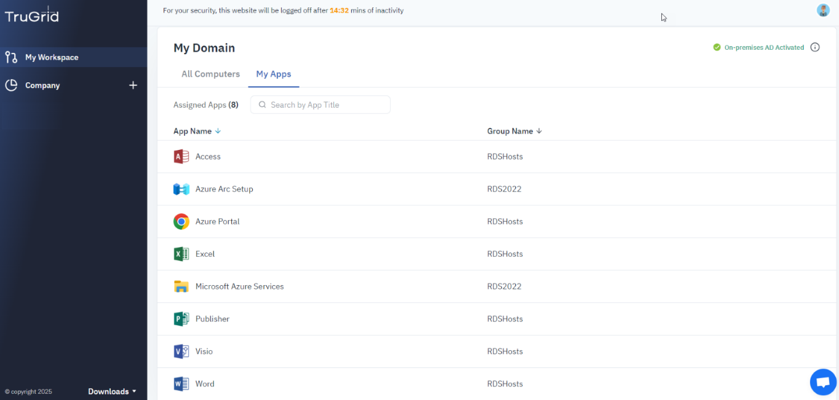Image resolution: width=839 pixels, height=400 pixels.
Task: Launch the Publisher app icon
Action: click(181, 319)
